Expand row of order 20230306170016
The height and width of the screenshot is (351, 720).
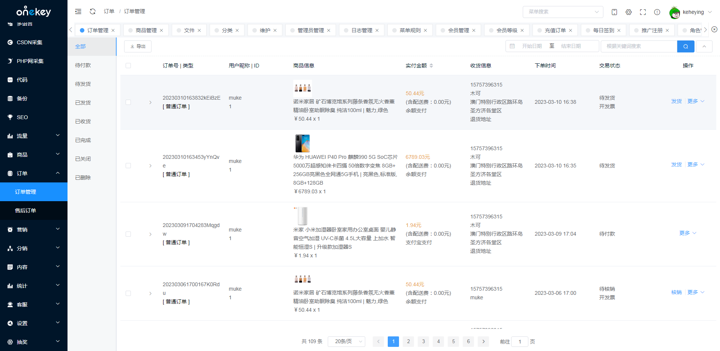(x=150, y=293)
